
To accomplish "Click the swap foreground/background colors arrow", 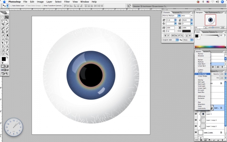I will [7, 58].
